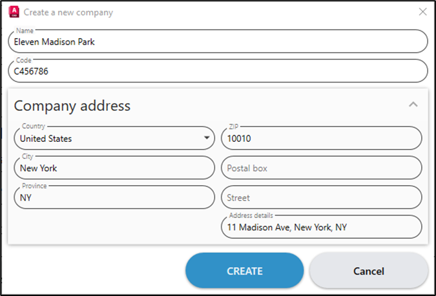The width and height of the screenshot is (436, 296).
Task: Click the Province field label
Action: click(34, 186)
